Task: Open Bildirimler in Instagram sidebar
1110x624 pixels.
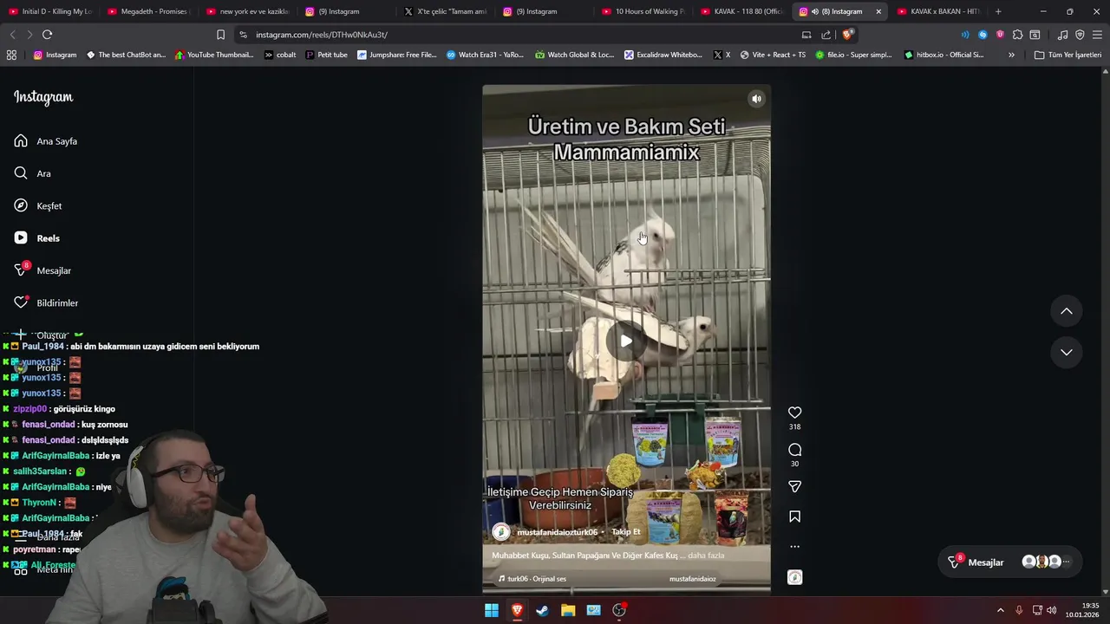Action: 46,302
